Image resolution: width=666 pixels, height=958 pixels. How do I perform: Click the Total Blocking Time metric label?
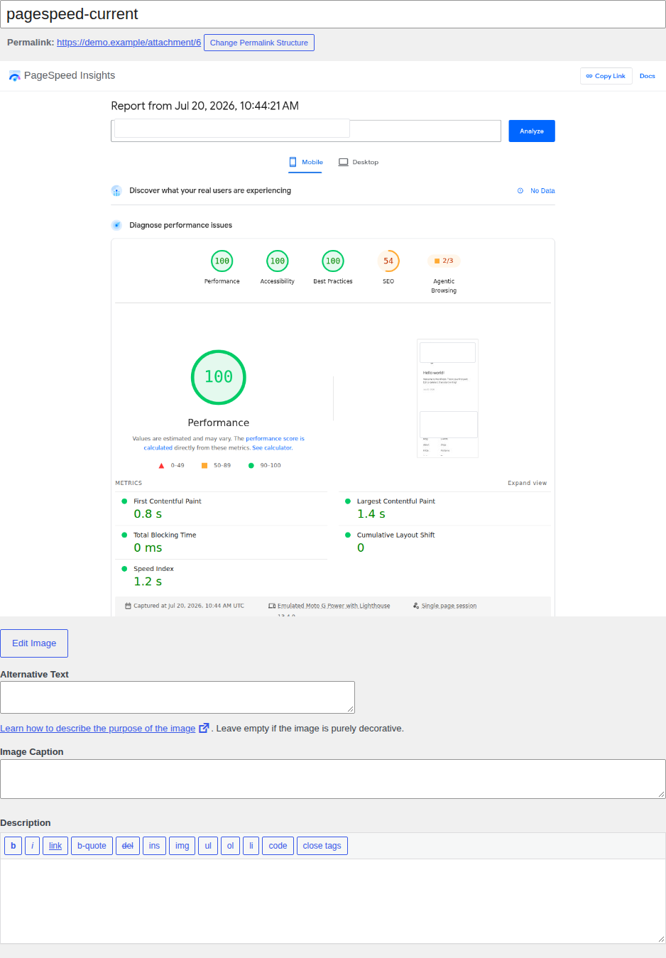coord(165,535)
